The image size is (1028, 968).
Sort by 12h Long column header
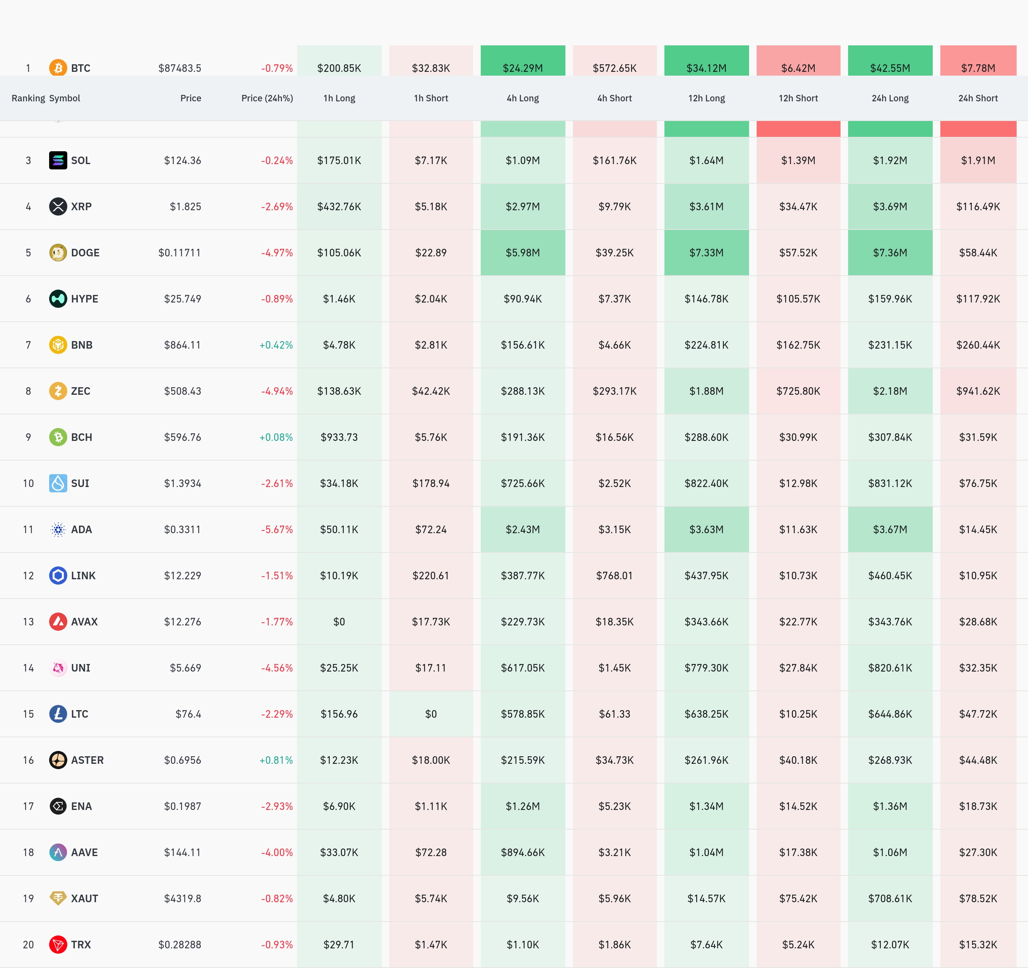tap(706, 98)
